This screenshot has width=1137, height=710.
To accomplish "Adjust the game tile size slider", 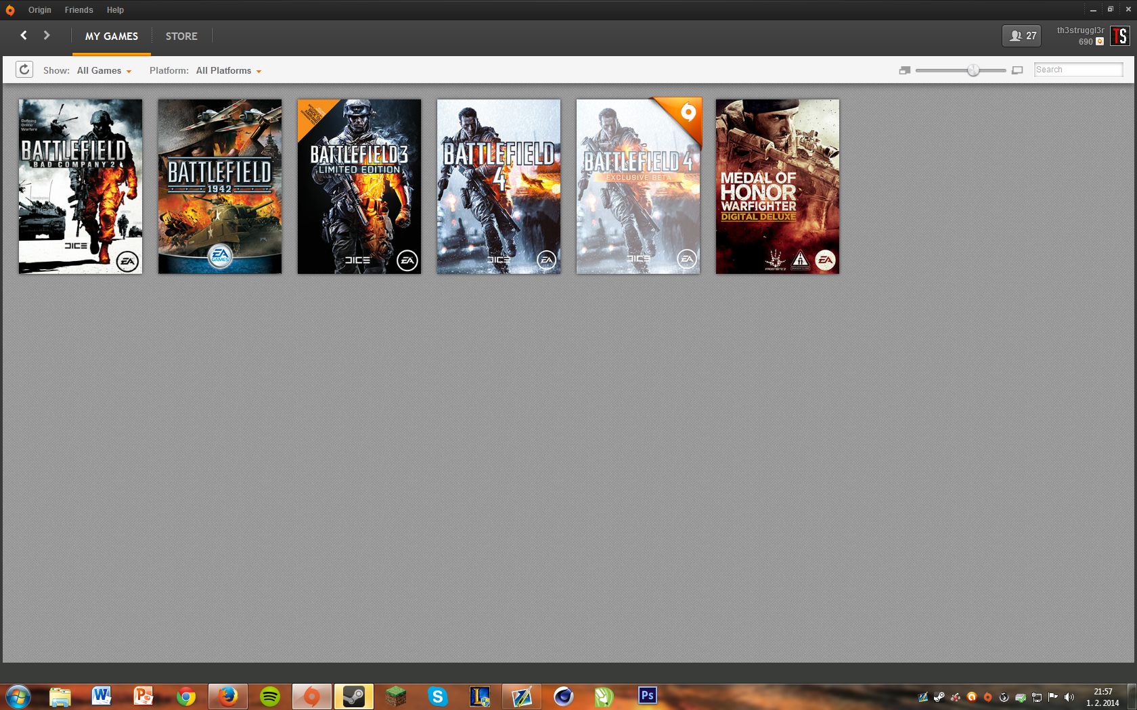I will (973, 70).
